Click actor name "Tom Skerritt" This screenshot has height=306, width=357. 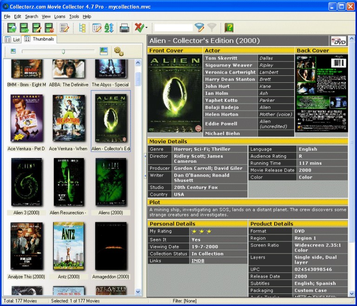(x=221, y=58)
